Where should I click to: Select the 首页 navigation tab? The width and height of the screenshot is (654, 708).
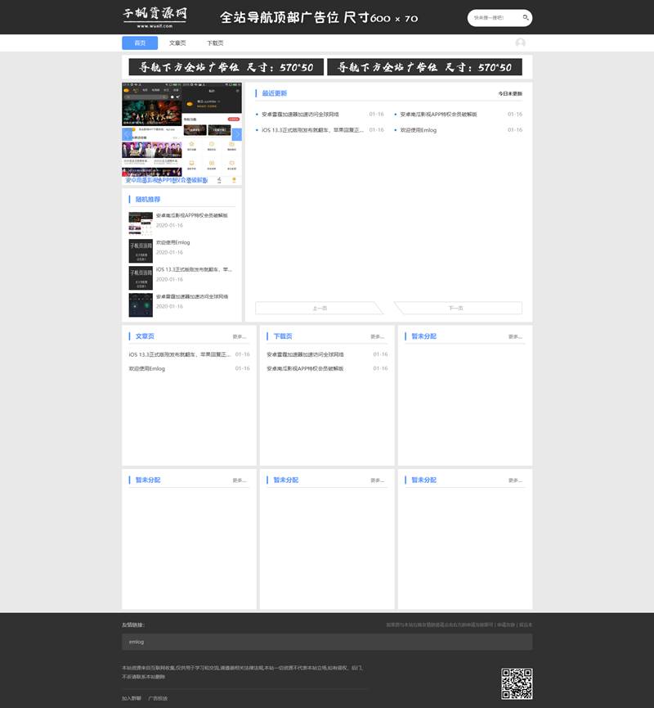(x=140, y=43)
